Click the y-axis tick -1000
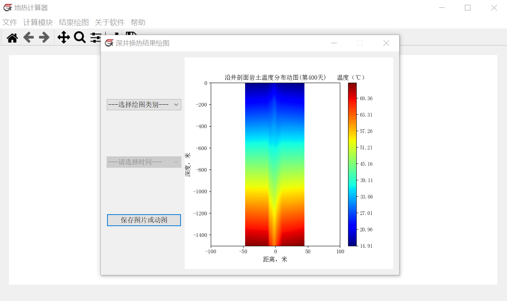 pyautogui.click(x=200, y=191)
